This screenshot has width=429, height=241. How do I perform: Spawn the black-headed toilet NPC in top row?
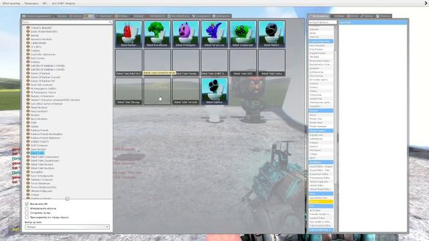tap(271, 34)
